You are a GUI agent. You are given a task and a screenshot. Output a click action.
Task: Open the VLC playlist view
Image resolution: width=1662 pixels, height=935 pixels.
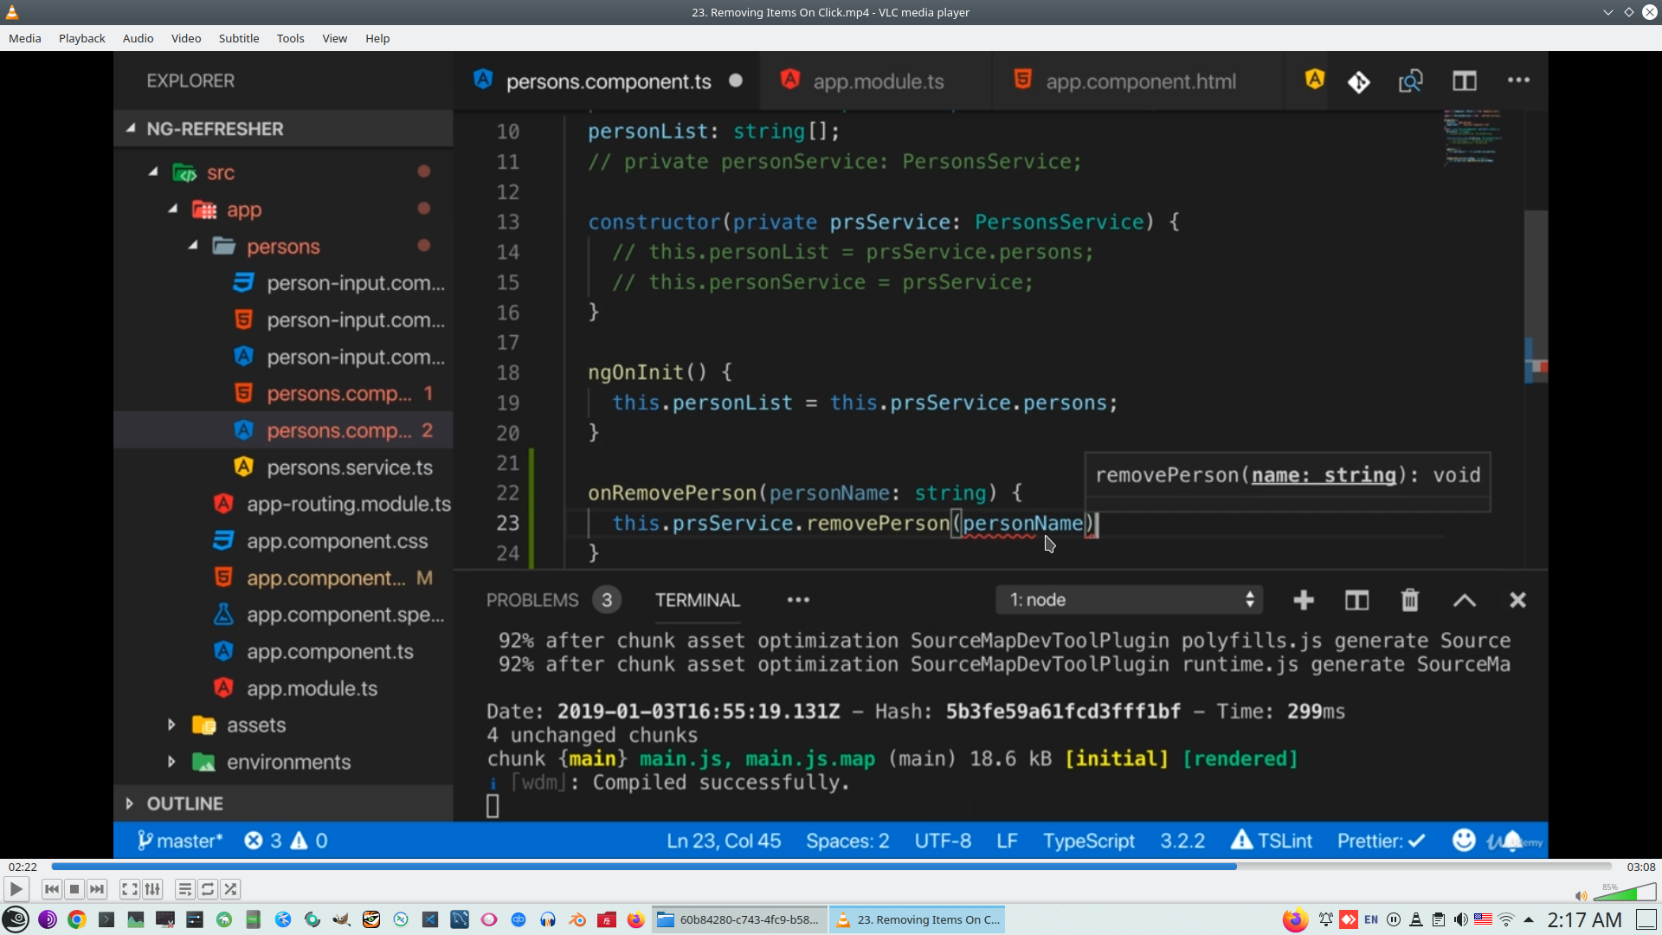184,889
